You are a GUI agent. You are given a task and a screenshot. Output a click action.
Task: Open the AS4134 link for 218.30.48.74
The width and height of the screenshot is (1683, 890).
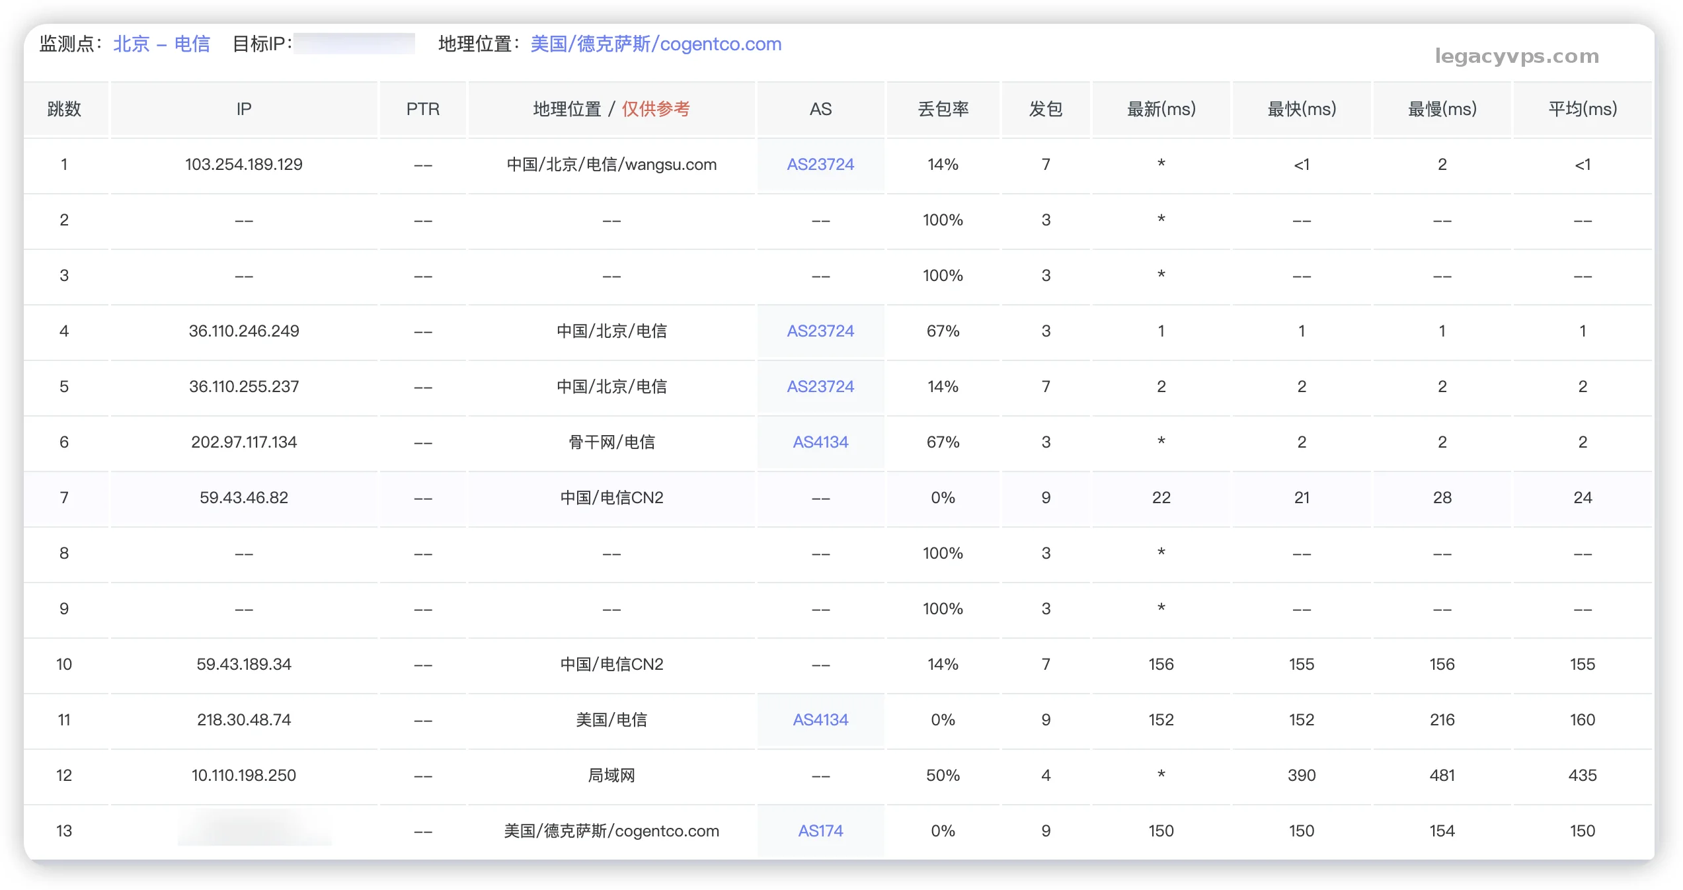(x=820, y=720)
